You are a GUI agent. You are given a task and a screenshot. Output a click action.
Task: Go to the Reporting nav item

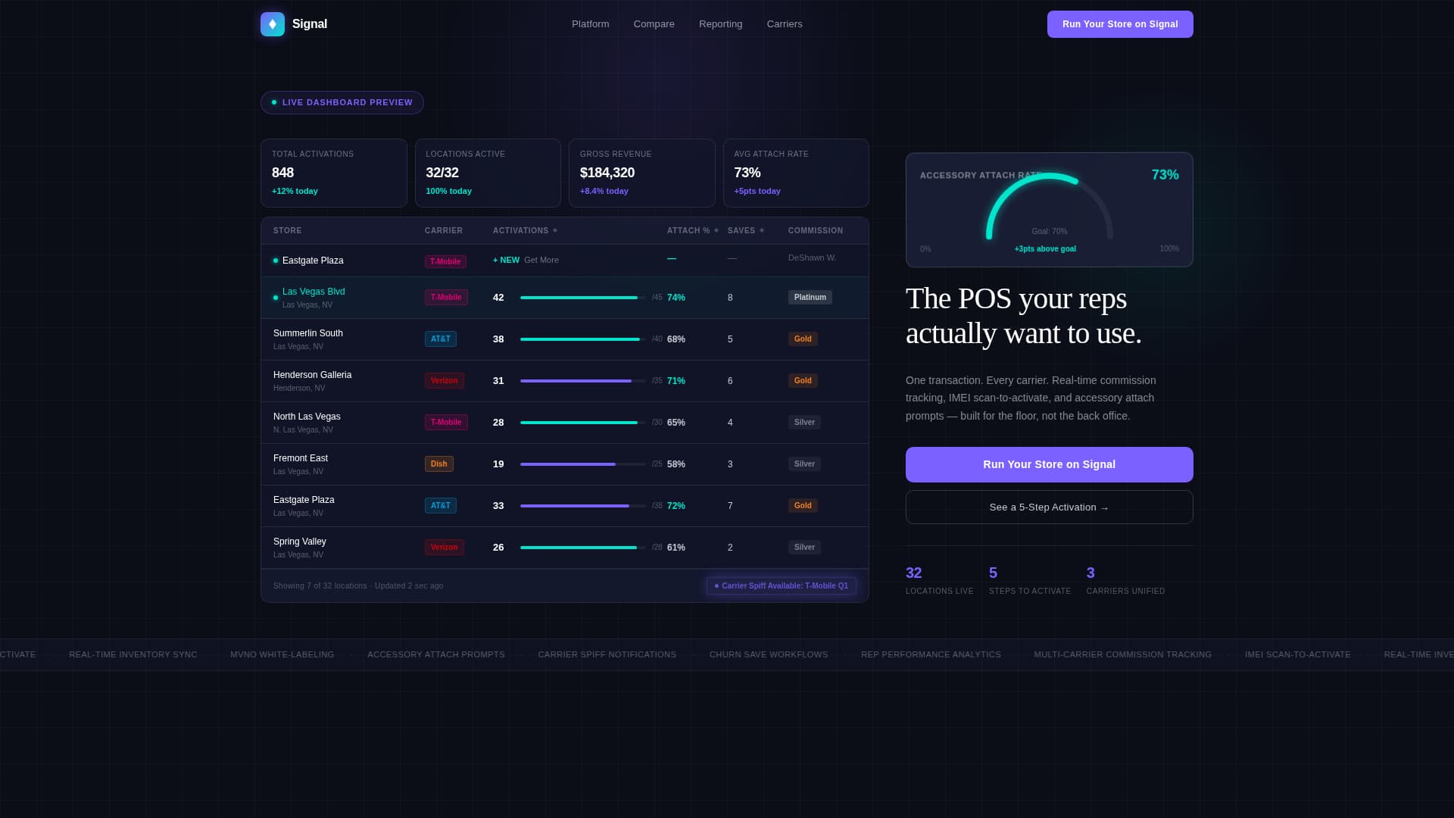click(720, 24)
